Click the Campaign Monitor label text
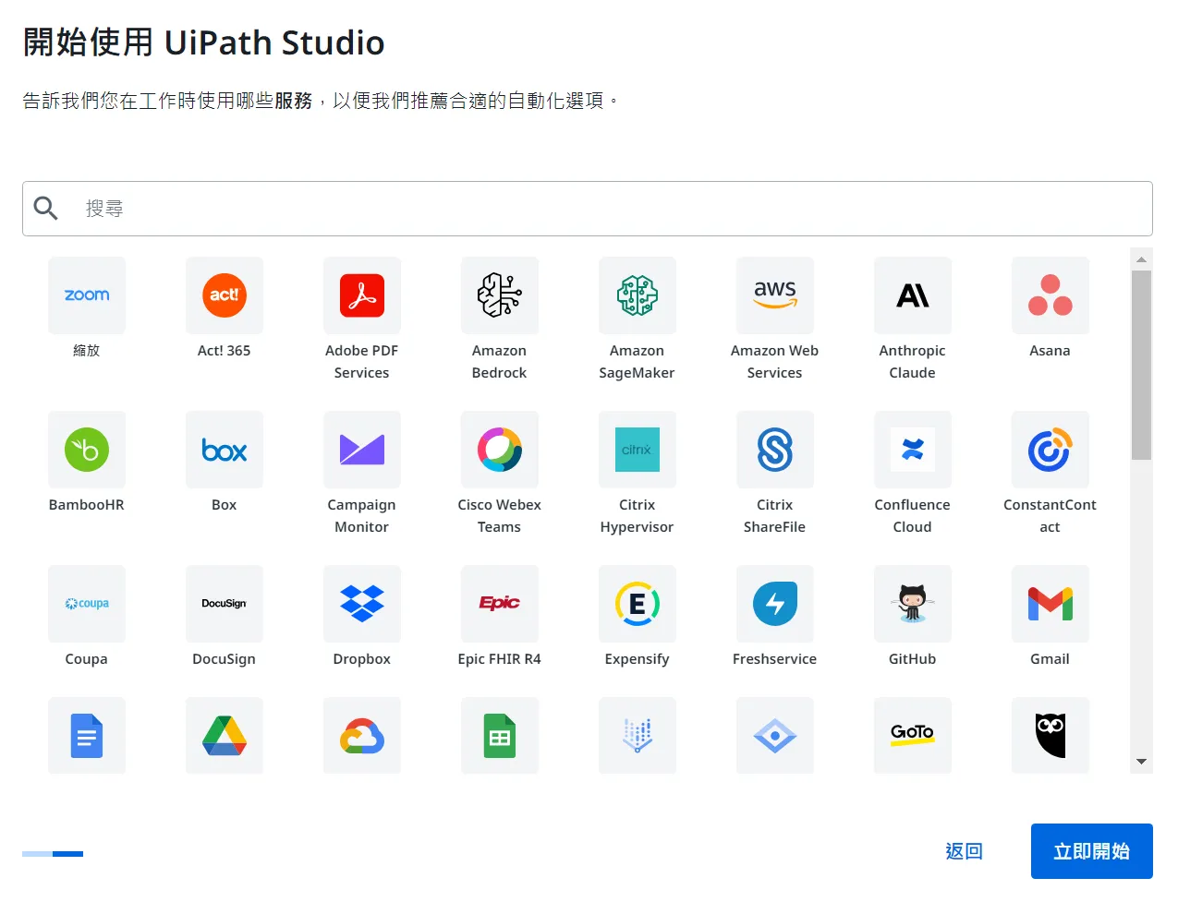 click(x=362, y=516)
